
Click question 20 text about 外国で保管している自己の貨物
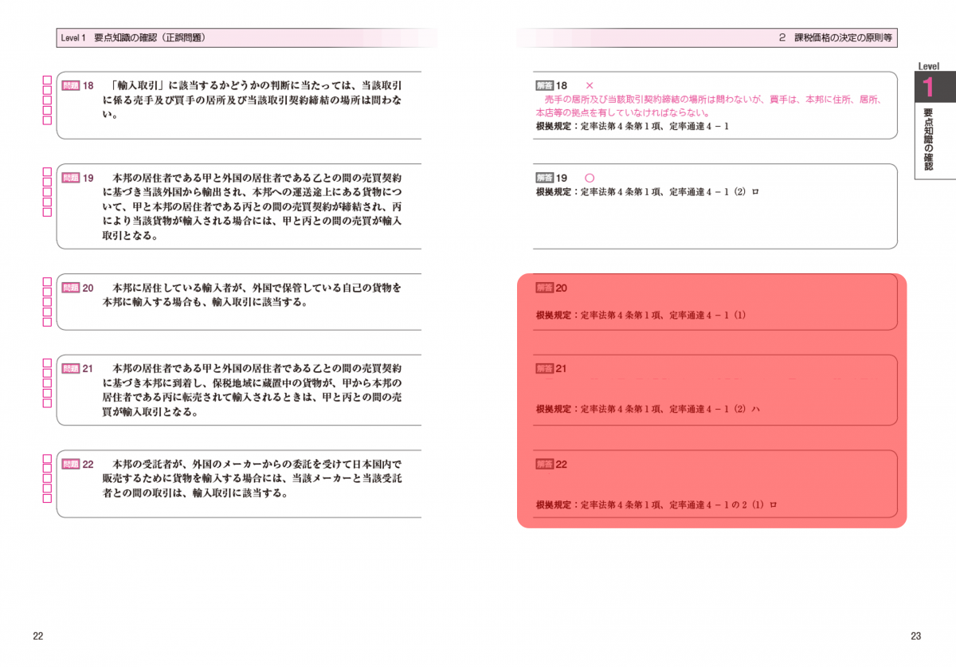[x=251, y=295]
